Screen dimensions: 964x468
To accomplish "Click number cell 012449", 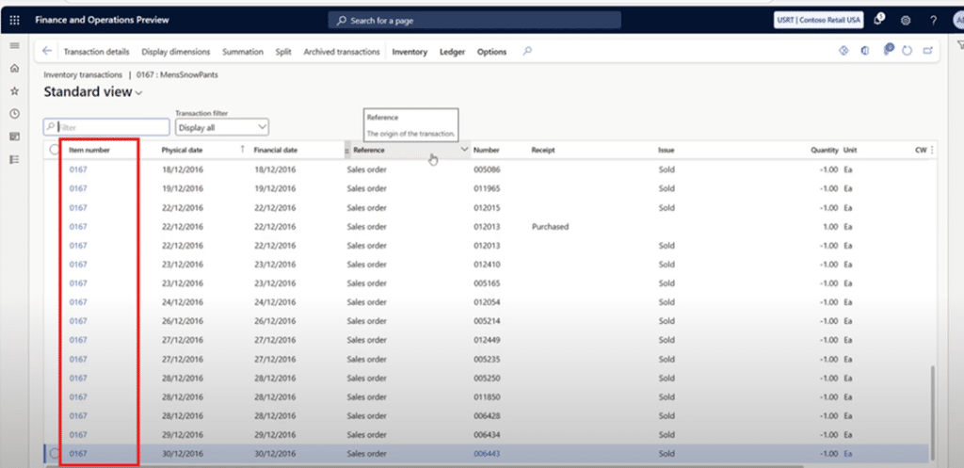I will pos(487,340).
